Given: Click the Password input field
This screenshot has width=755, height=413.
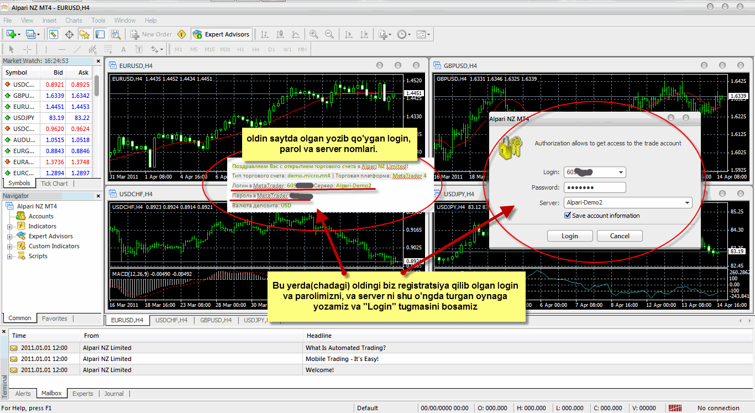Looking at the screenshot, I should [x=595, y=187].
